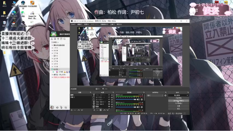Click 开始录制 to start recording
The width and height of the screenshot is (233, 131).
pos(179,98)
